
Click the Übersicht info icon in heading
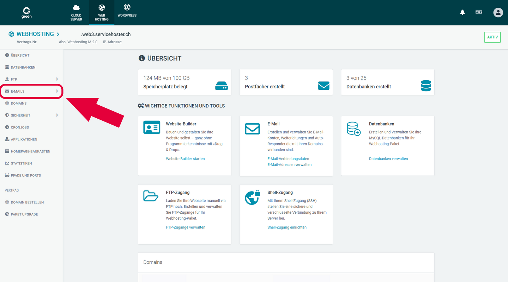coord(141,58)
